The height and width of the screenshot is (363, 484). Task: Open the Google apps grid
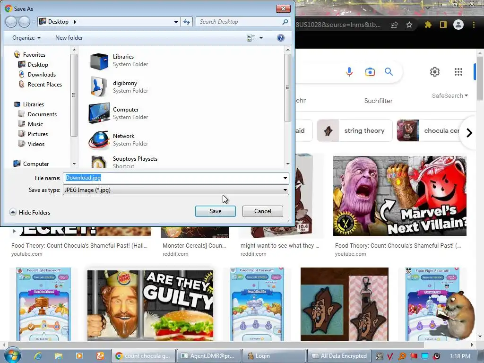click(458, 72)
